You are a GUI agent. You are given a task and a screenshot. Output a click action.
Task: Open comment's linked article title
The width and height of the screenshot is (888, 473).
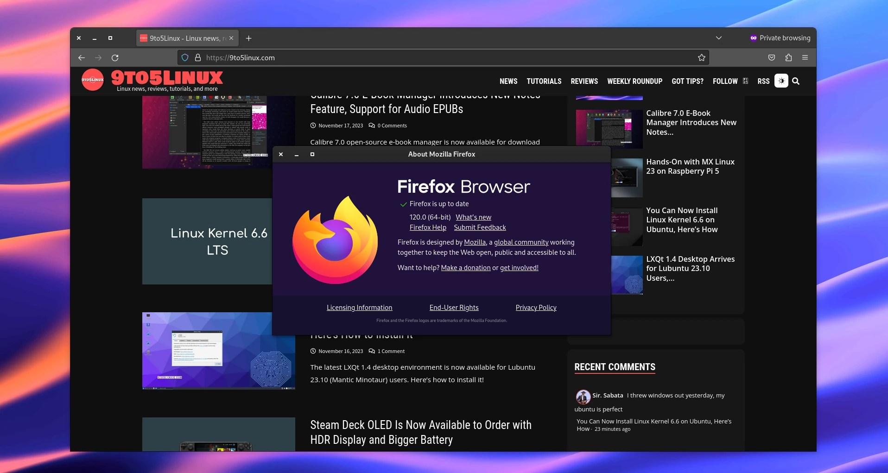coord(654,425)
